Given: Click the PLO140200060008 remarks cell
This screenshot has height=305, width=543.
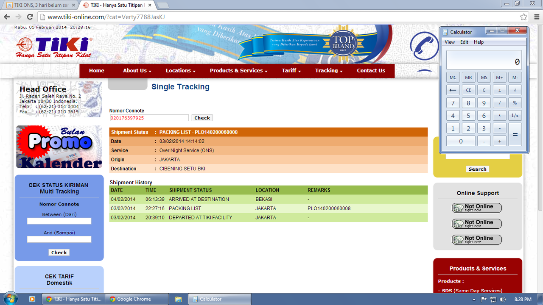Looking at the screenshot, I should tap(329, 208).
